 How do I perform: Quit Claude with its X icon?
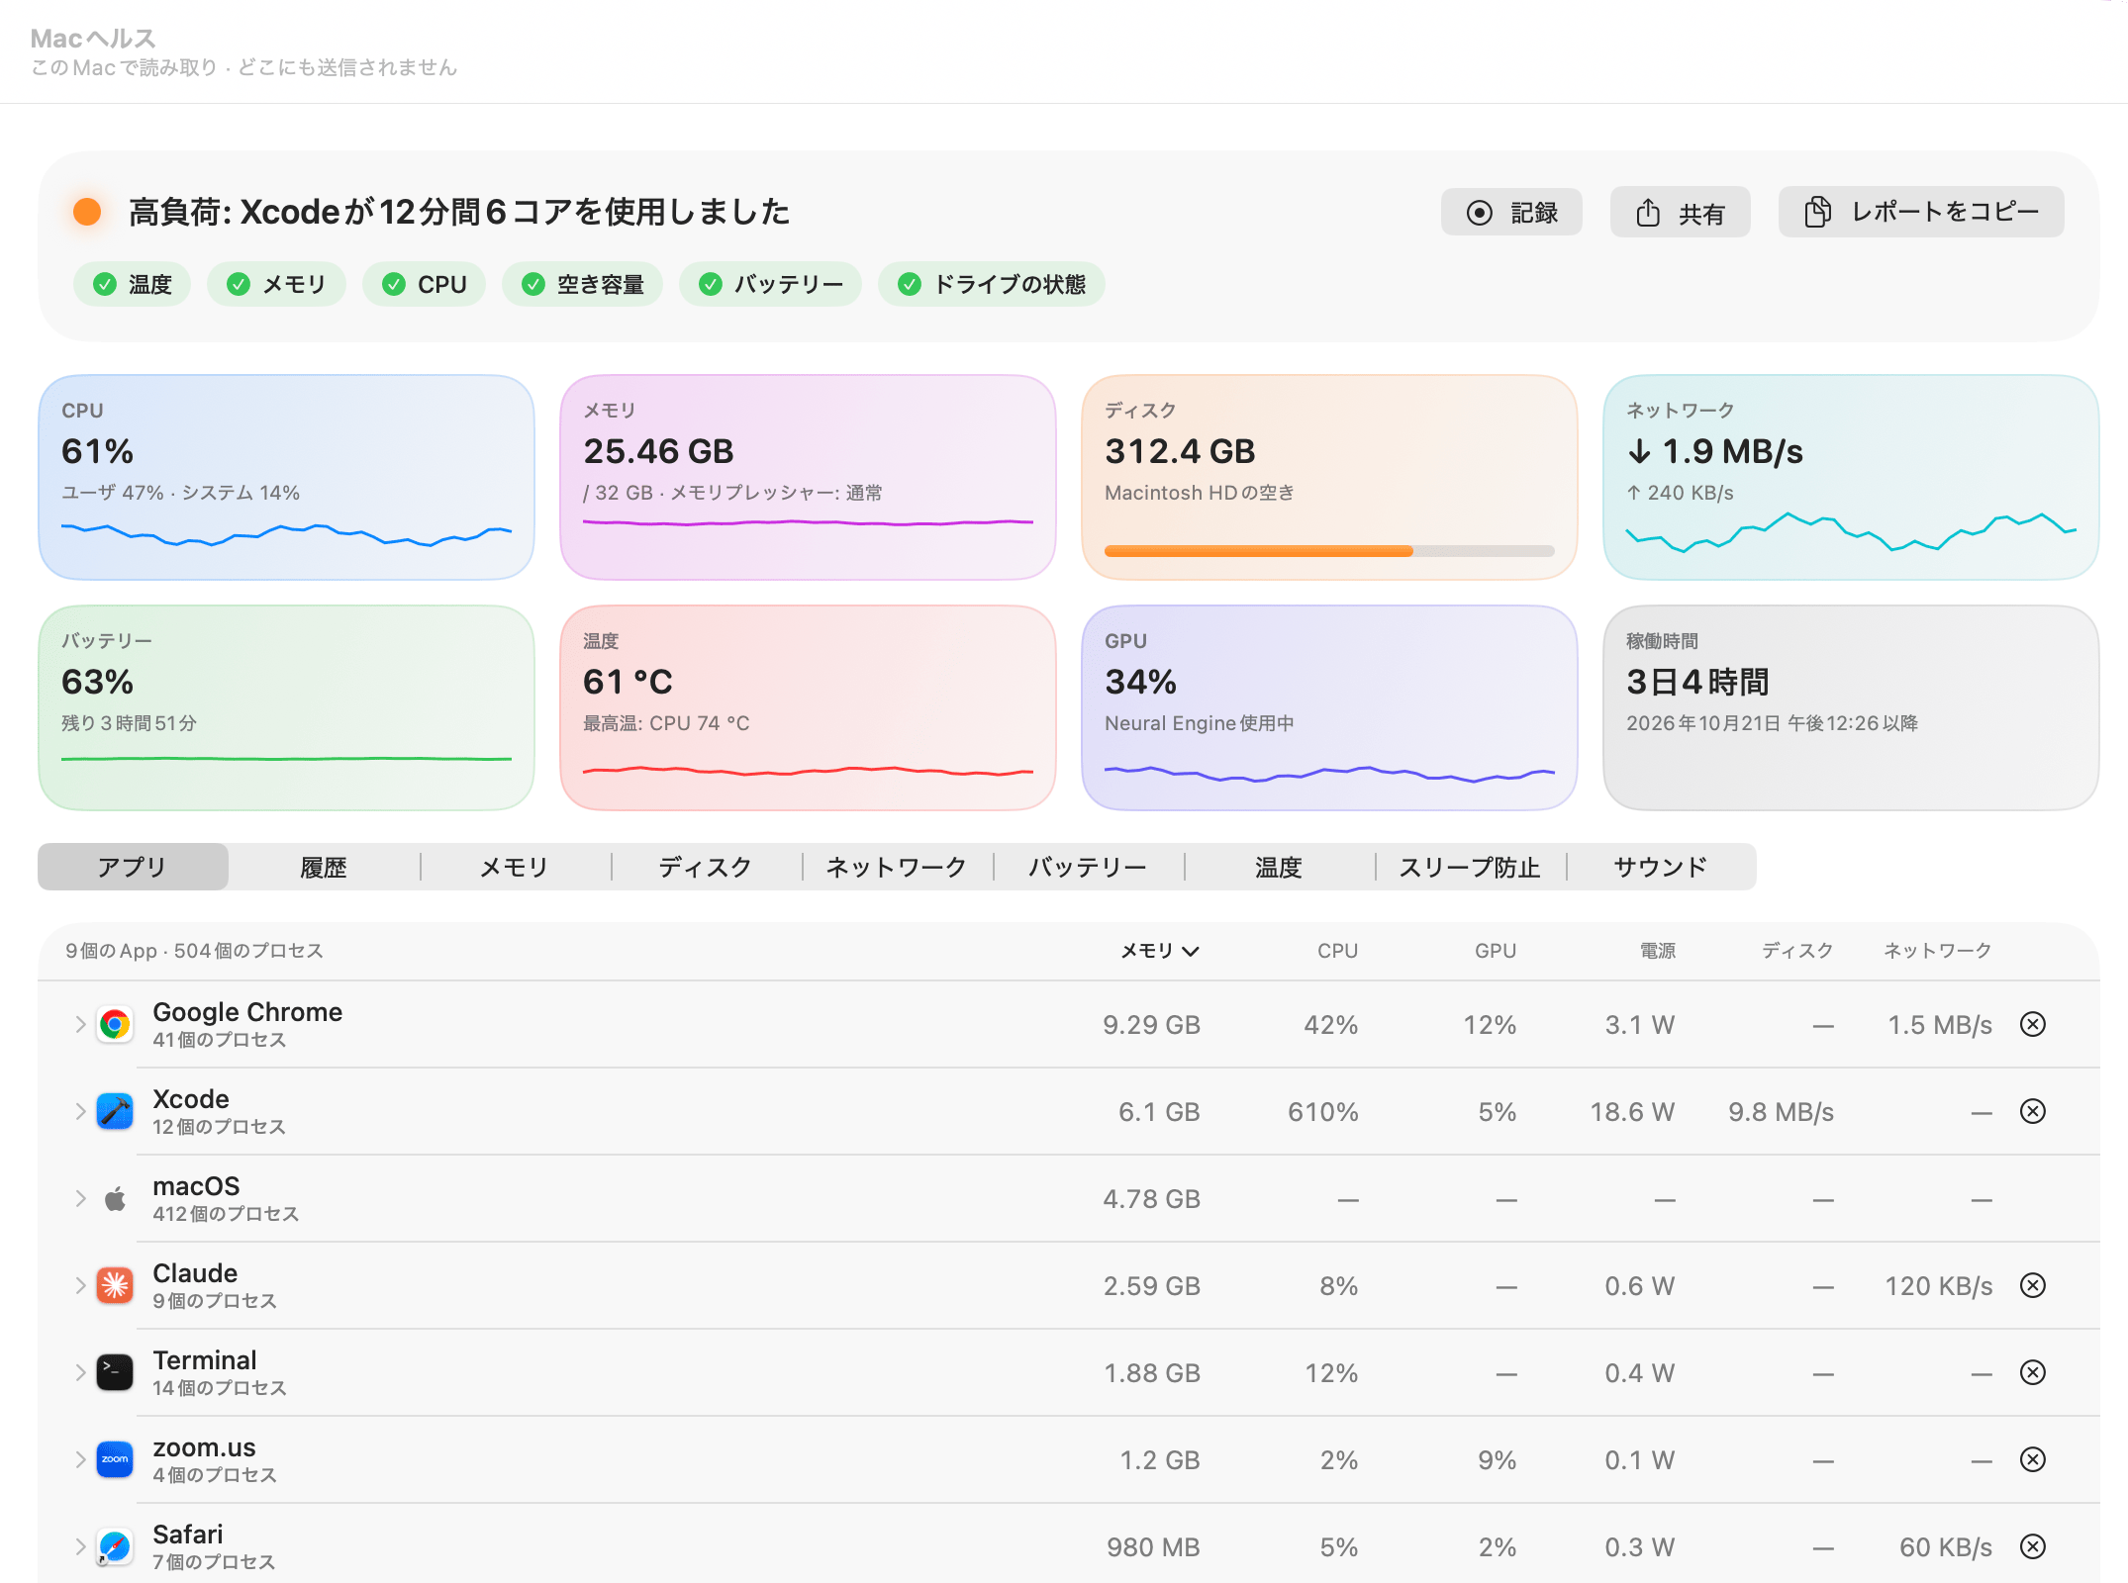coord(2033,1285)
